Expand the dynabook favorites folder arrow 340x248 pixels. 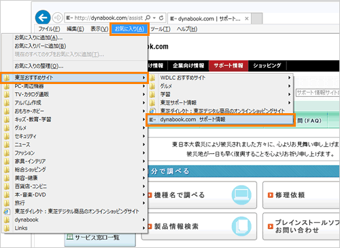point(143,220)
